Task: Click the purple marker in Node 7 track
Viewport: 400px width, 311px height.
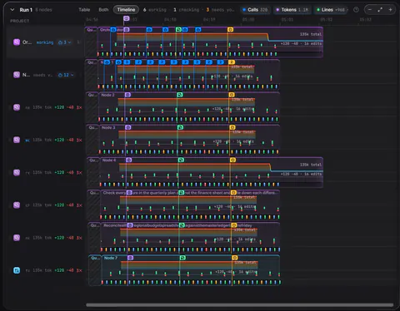Action: [130, 258]
